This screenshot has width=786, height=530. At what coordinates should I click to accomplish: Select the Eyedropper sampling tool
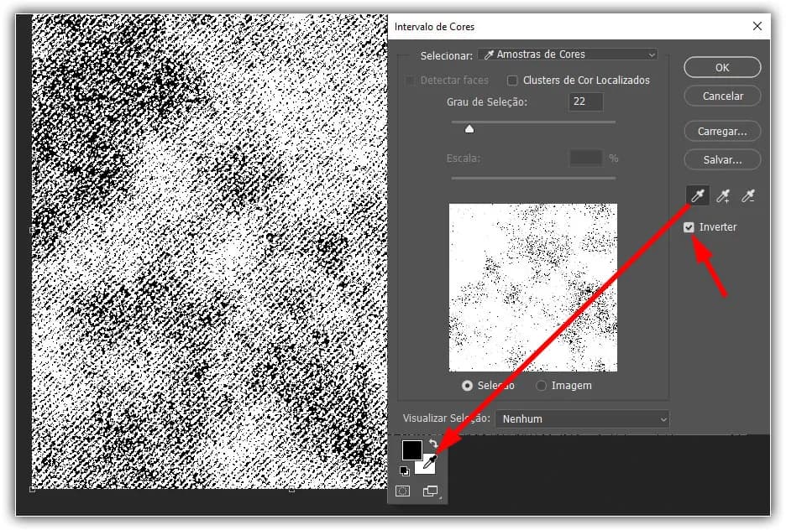698,196
